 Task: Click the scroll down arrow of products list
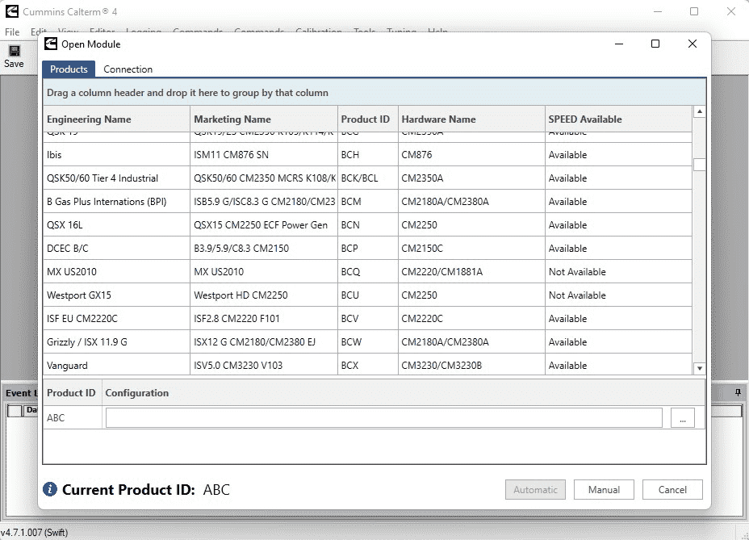tap(699, 368)
